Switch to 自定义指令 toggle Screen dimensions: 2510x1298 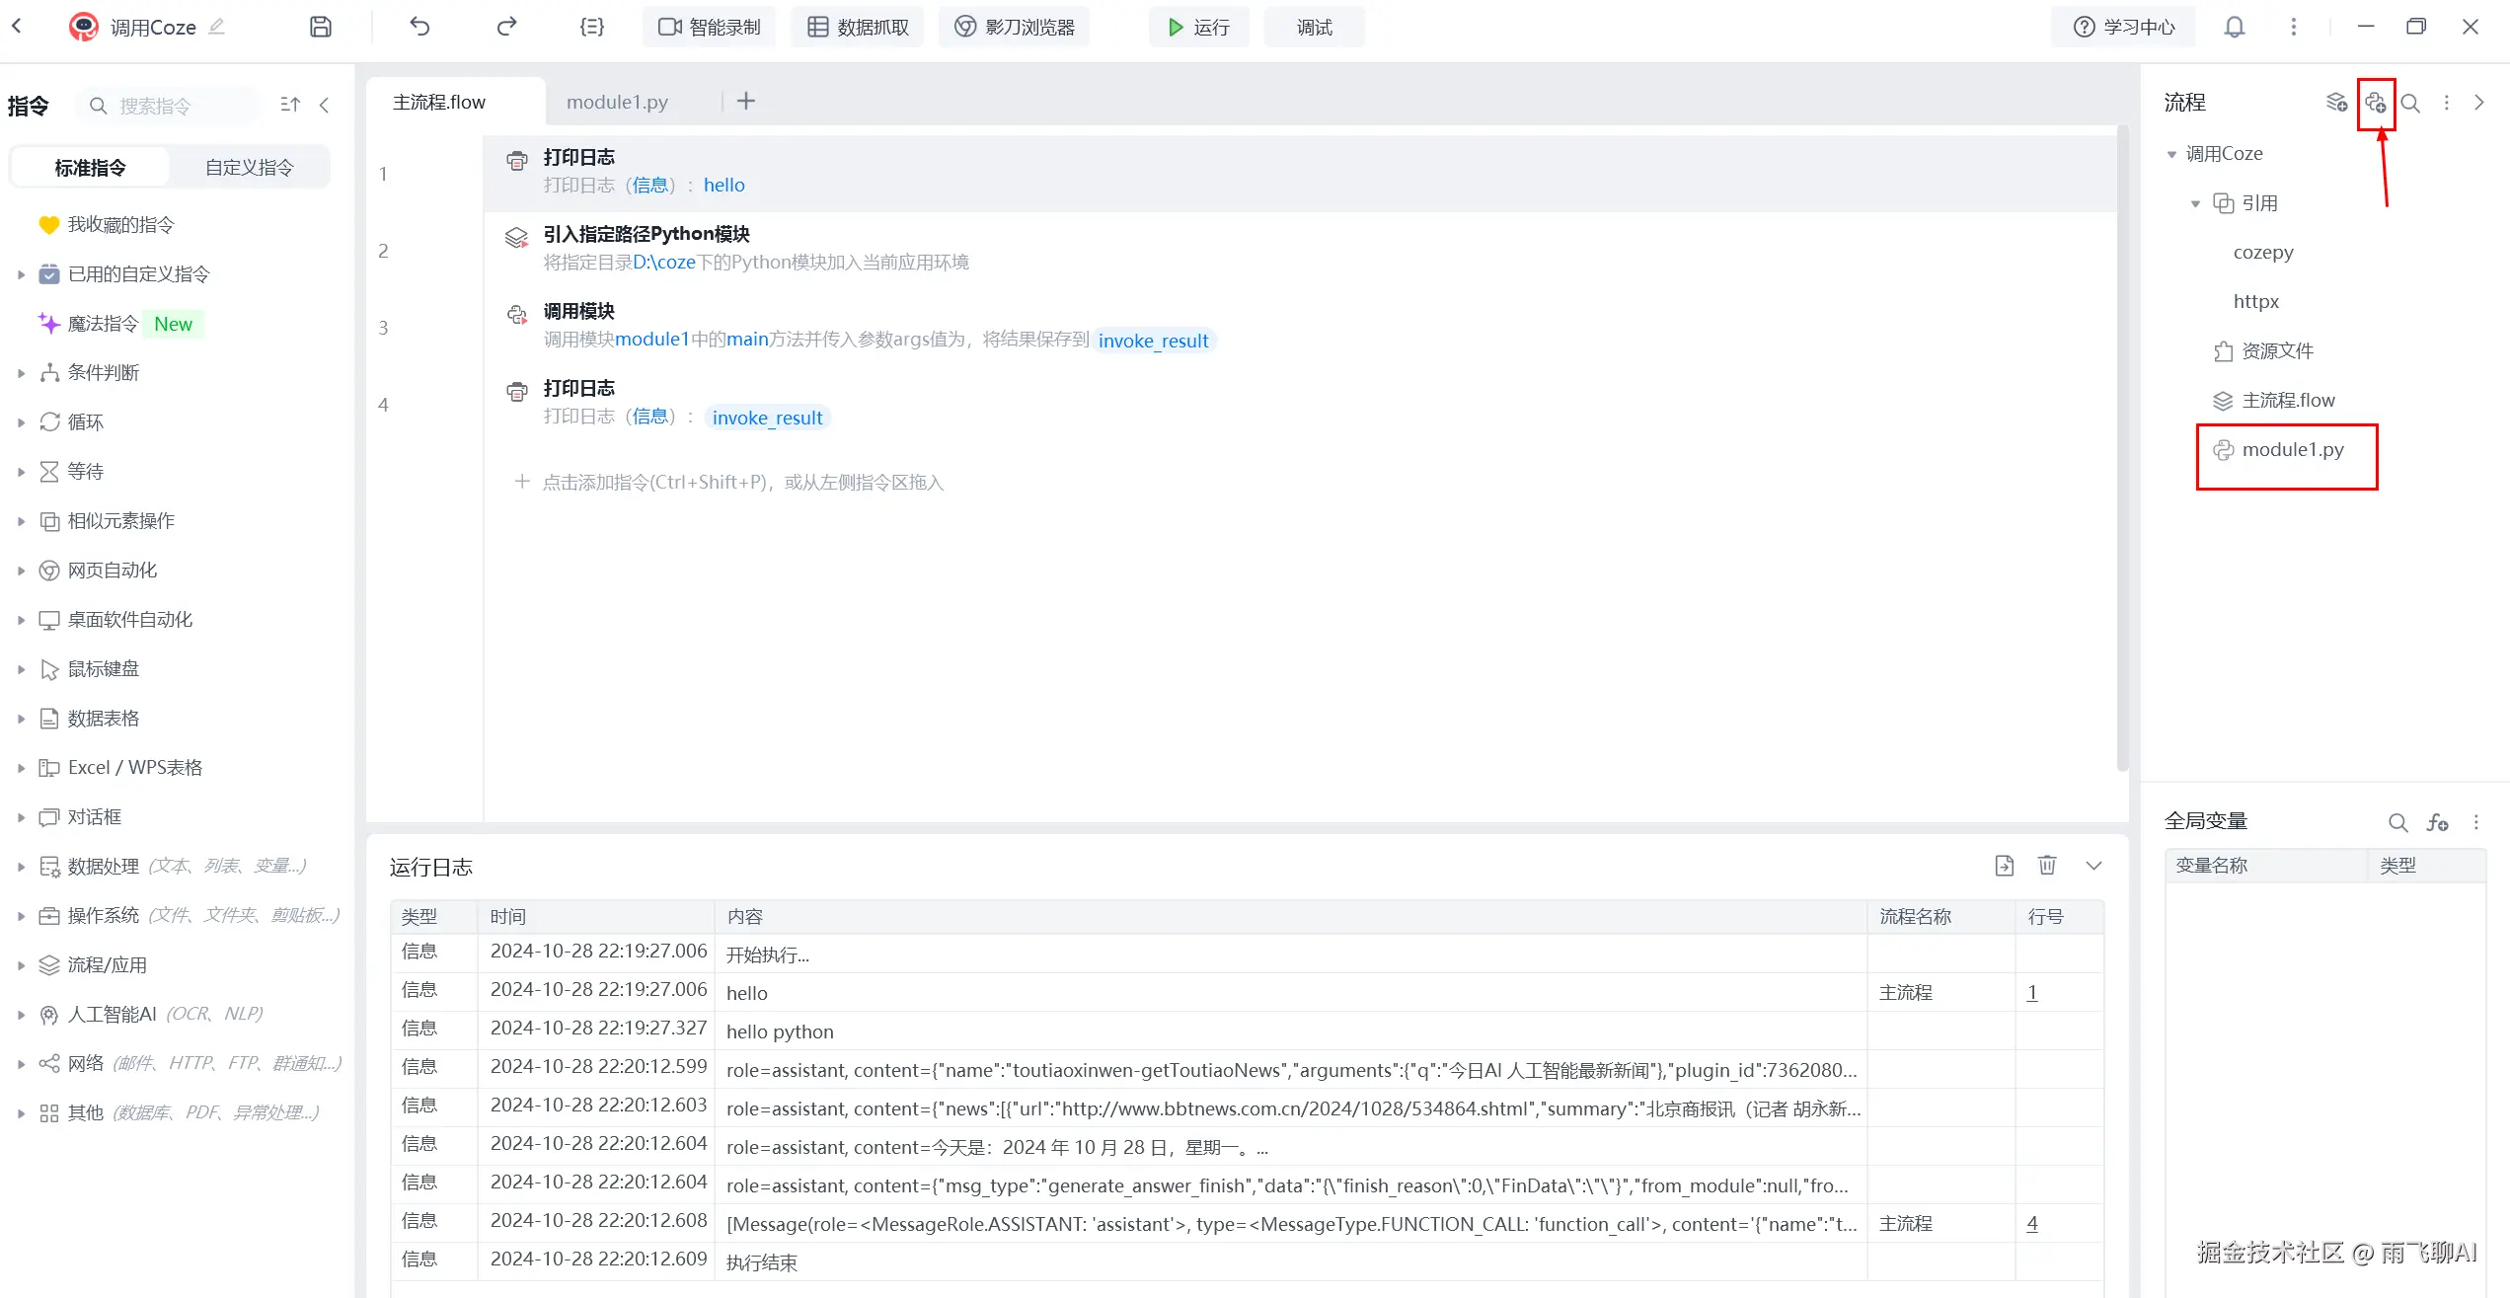249,168
